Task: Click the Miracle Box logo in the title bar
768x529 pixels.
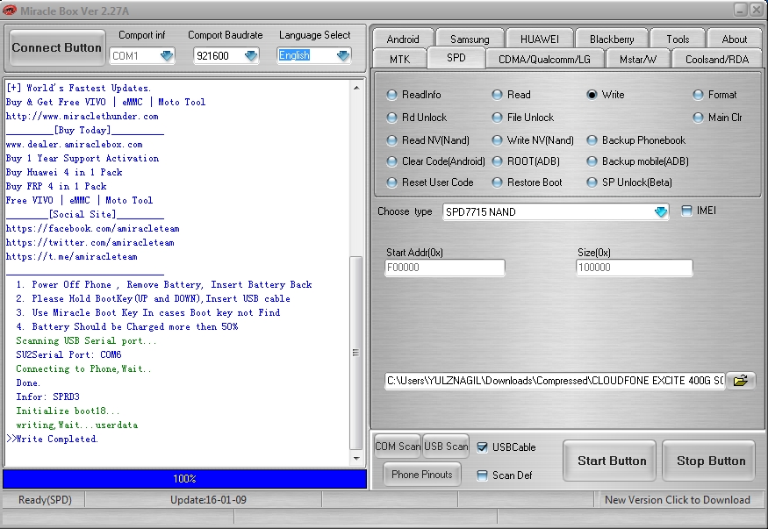Action: pyautogui.click(x=10, y=11)
